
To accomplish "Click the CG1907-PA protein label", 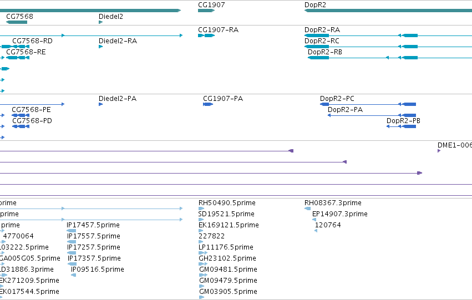I will (x=223, y=99).
